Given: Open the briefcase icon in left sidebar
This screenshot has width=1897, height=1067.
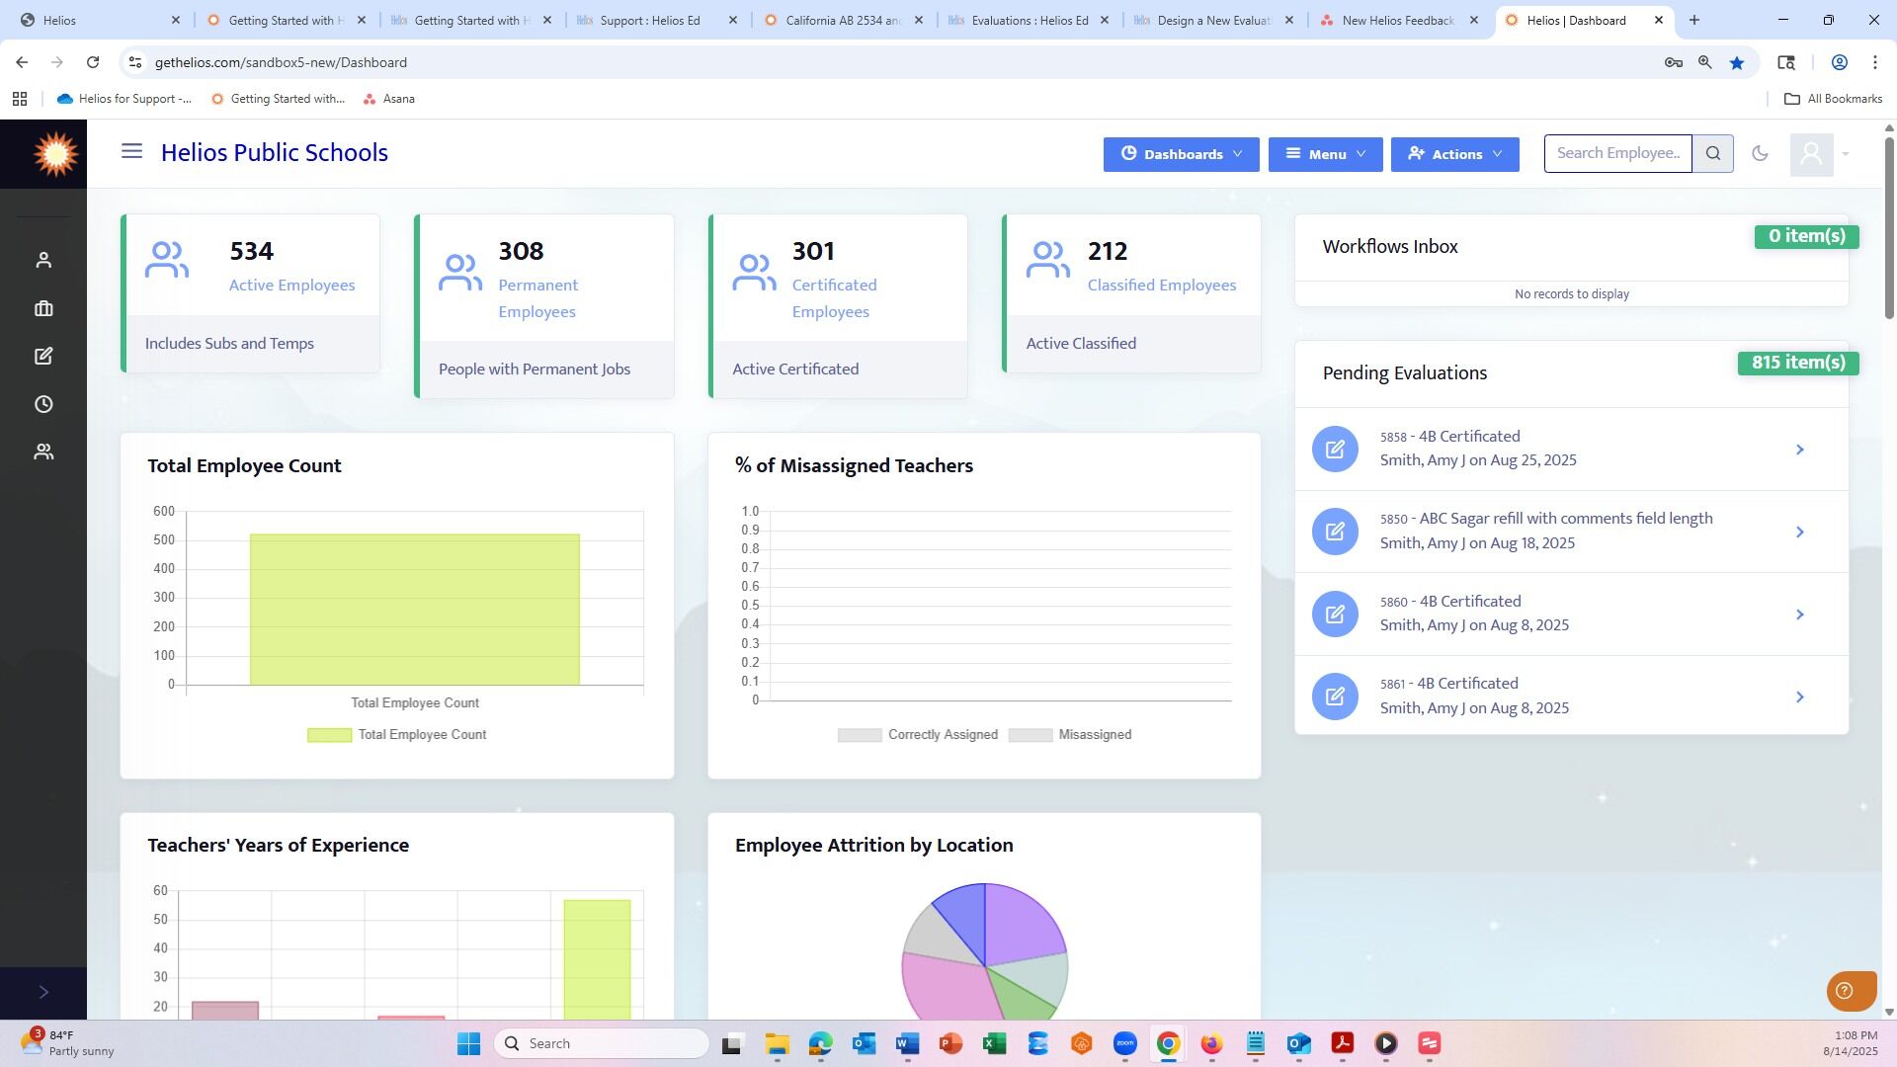Looking at the screenshot, I should tap(43, 308).
